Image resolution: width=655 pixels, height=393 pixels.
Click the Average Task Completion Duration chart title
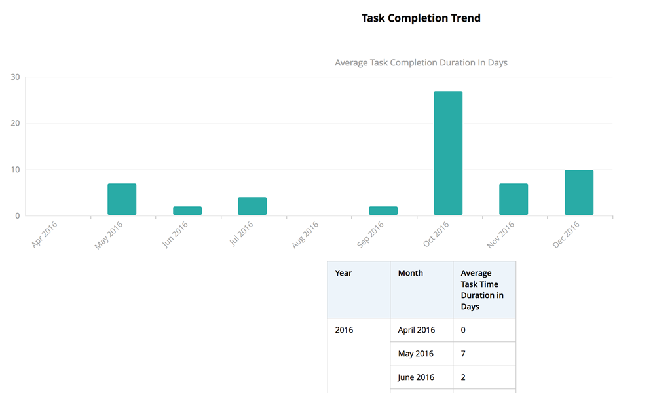click(421, 63)
